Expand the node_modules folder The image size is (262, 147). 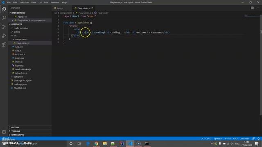click(x=30, y=28)
